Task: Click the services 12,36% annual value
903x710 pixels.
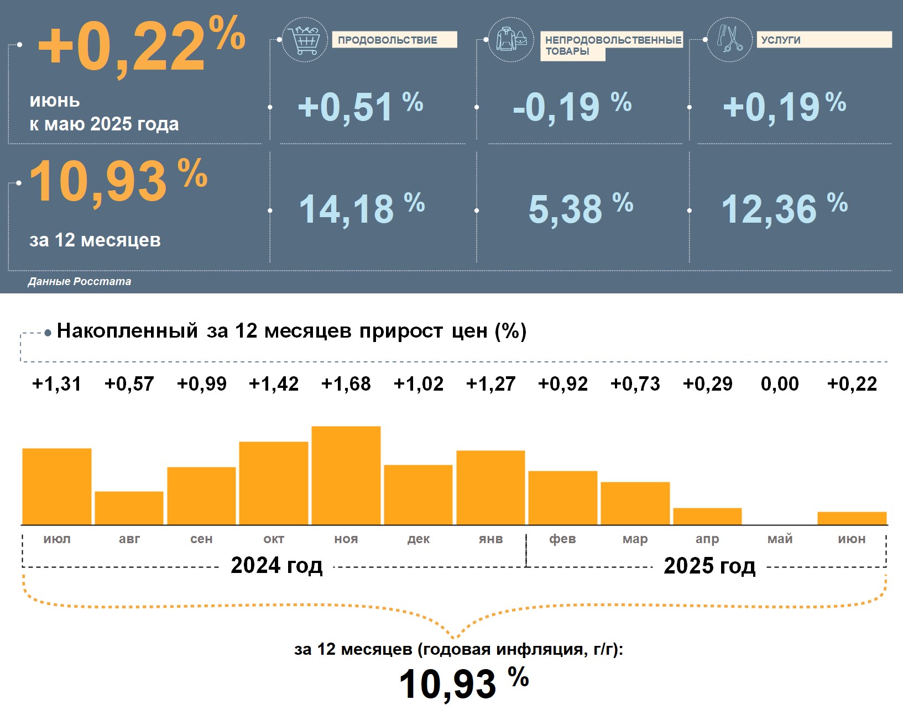Action: [x=784, y=209]
